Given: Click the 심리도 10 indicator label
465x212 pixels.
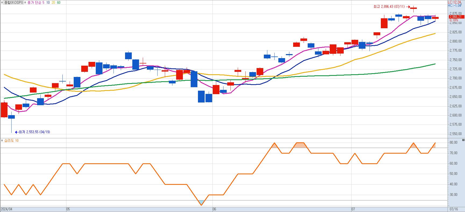Looking at the screenshot, I should click(x=12, y=140).
